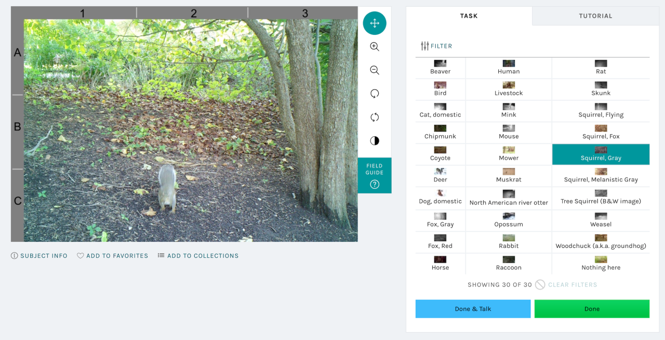The image size is (665, 340).
Task: Select Dog, domestic option
Action: (441, 198)
